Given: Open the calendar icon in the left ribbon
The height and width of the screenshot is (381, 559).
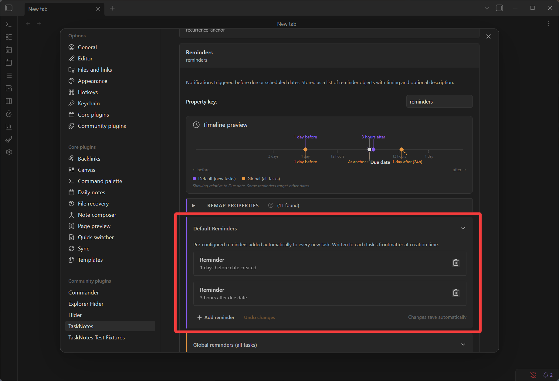Looking at the screenshot, I should coord(8,49).
